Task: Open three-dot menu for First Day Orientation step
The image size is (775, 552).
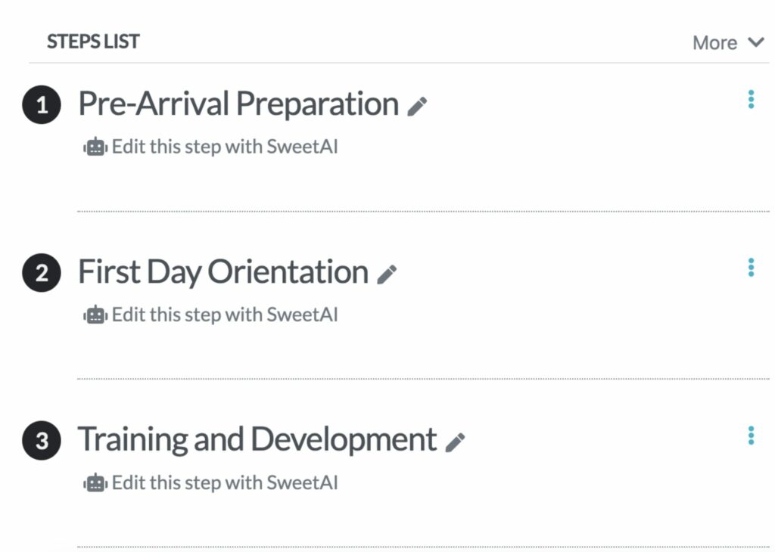Action: click(x=751, y=268)
